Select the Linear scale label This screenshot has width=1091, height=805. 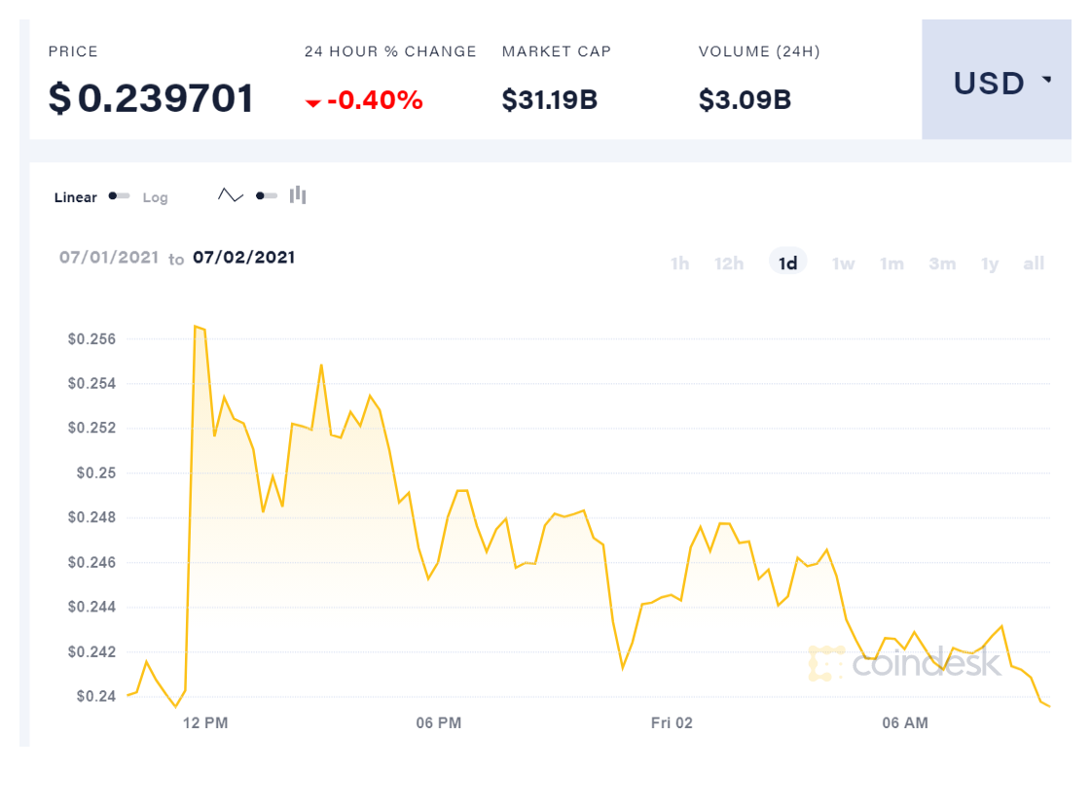pyautogui.click(x=76, y=197)
